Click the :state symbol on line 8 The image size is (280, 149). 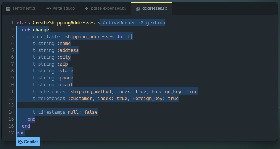pyautogui.click(x=65, y=71)
